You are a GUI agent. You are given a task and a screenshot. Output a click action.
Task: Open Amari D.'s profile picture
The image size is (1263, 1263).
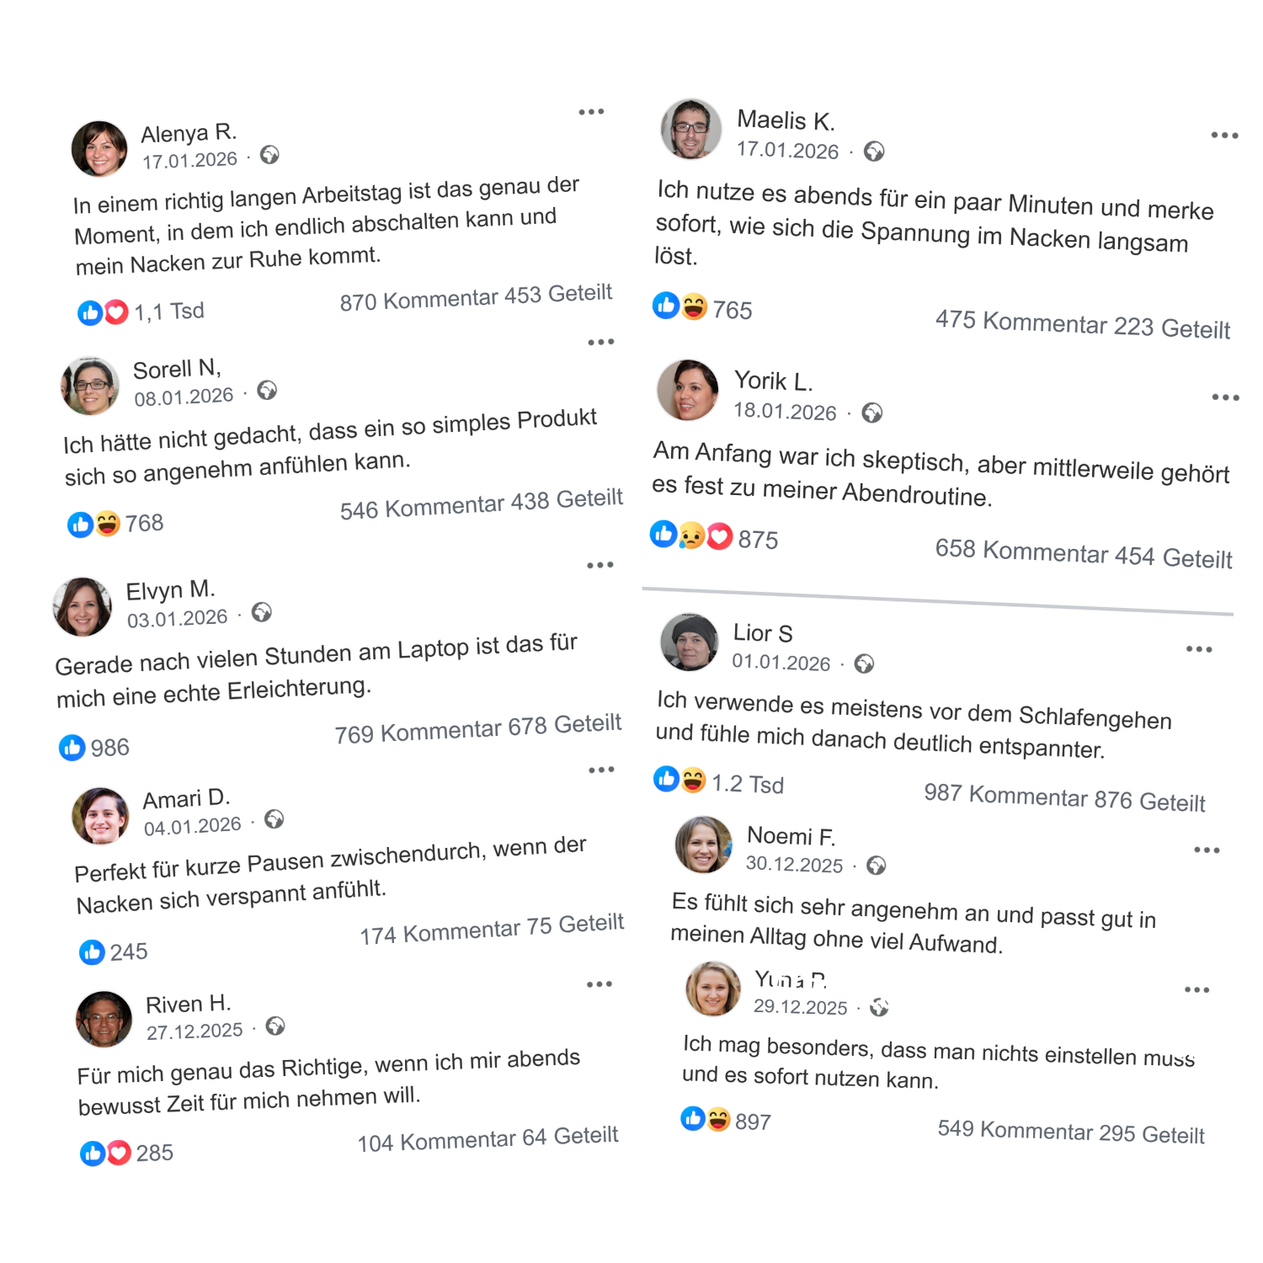click(x=101, y=815)
